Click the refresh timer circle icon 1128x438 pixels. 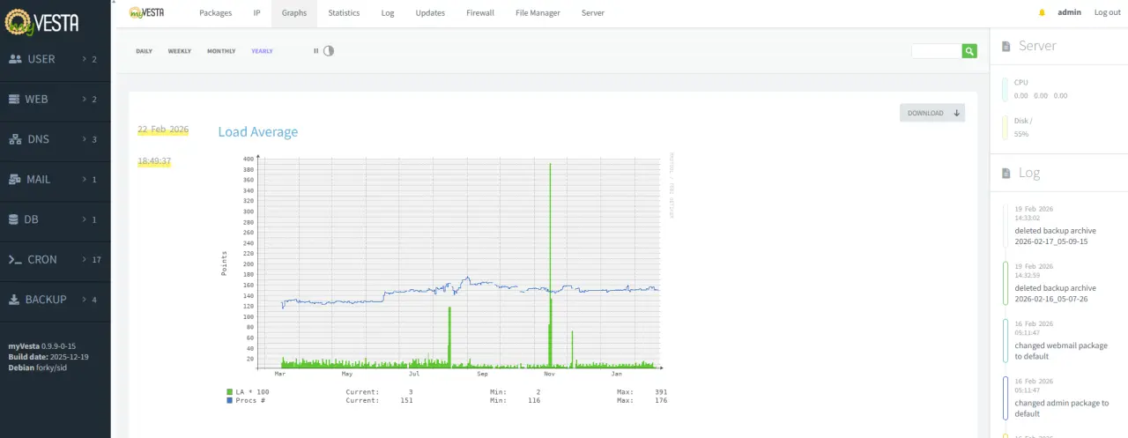(x=329, y=51)
